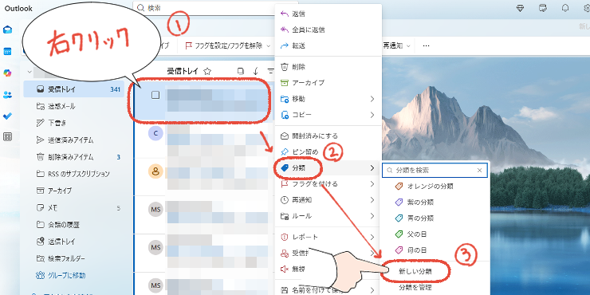Screen dimensions: 590x295
Task: Open flag dropdown arrow in toolbar
Action: 268,46
